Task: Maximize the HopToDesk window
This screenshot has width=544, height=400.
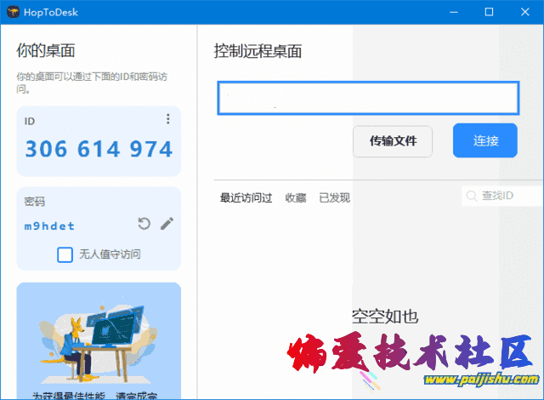Action: tap(490, 12)
